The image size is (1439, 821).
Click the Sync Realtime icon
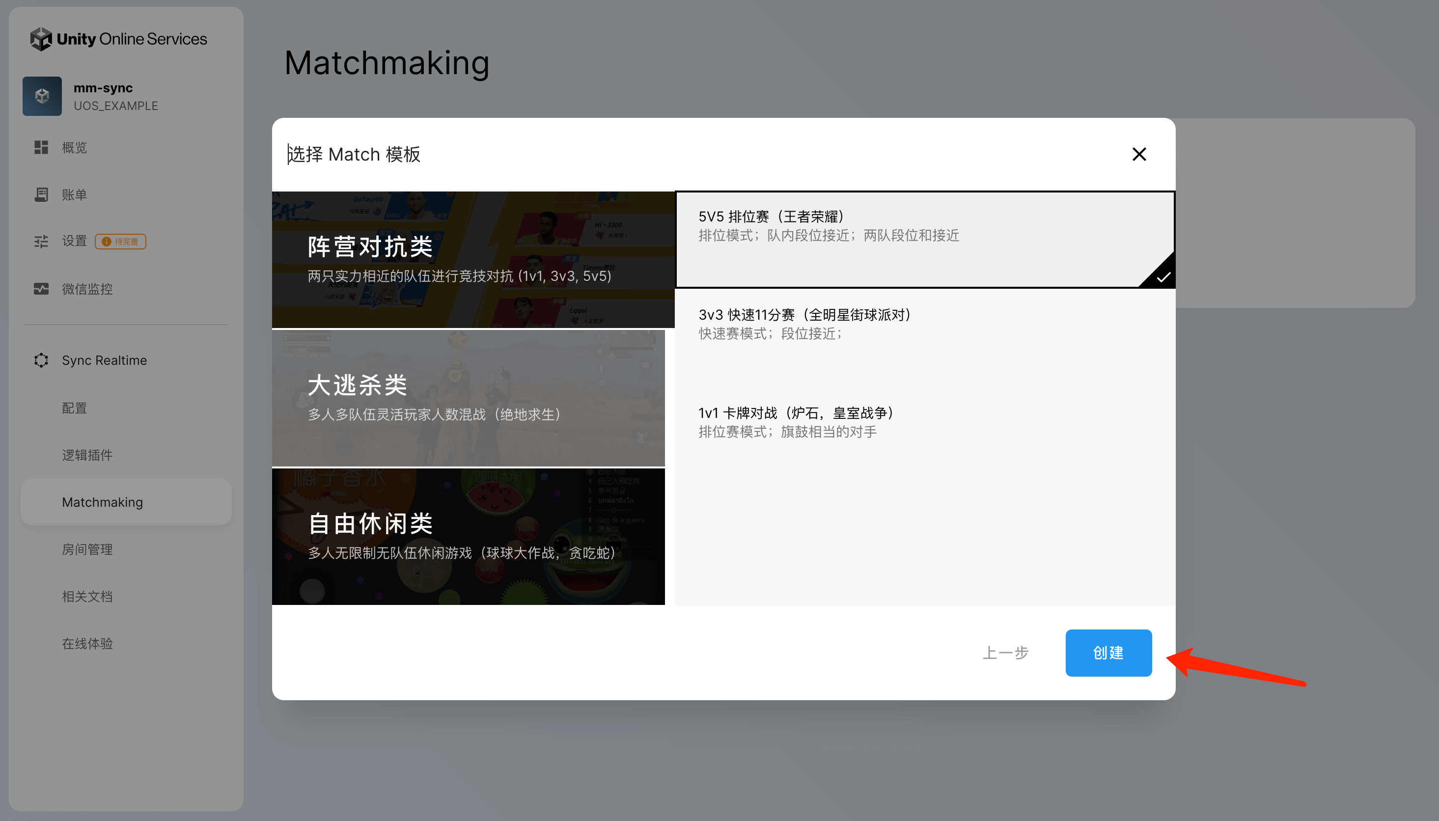pyautogui.click(x=41, y=360)
